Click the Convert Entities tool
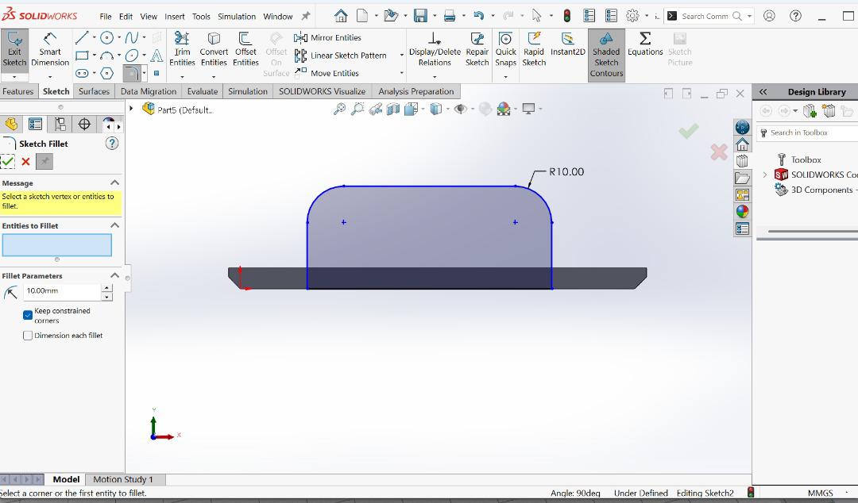 [x=214, y=49]
